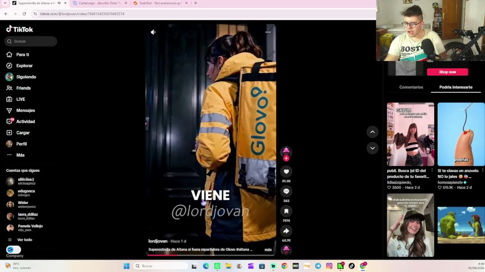Open Telegram from the taskbar
Screen dimensions: 485x272
(x=318, y=266)
